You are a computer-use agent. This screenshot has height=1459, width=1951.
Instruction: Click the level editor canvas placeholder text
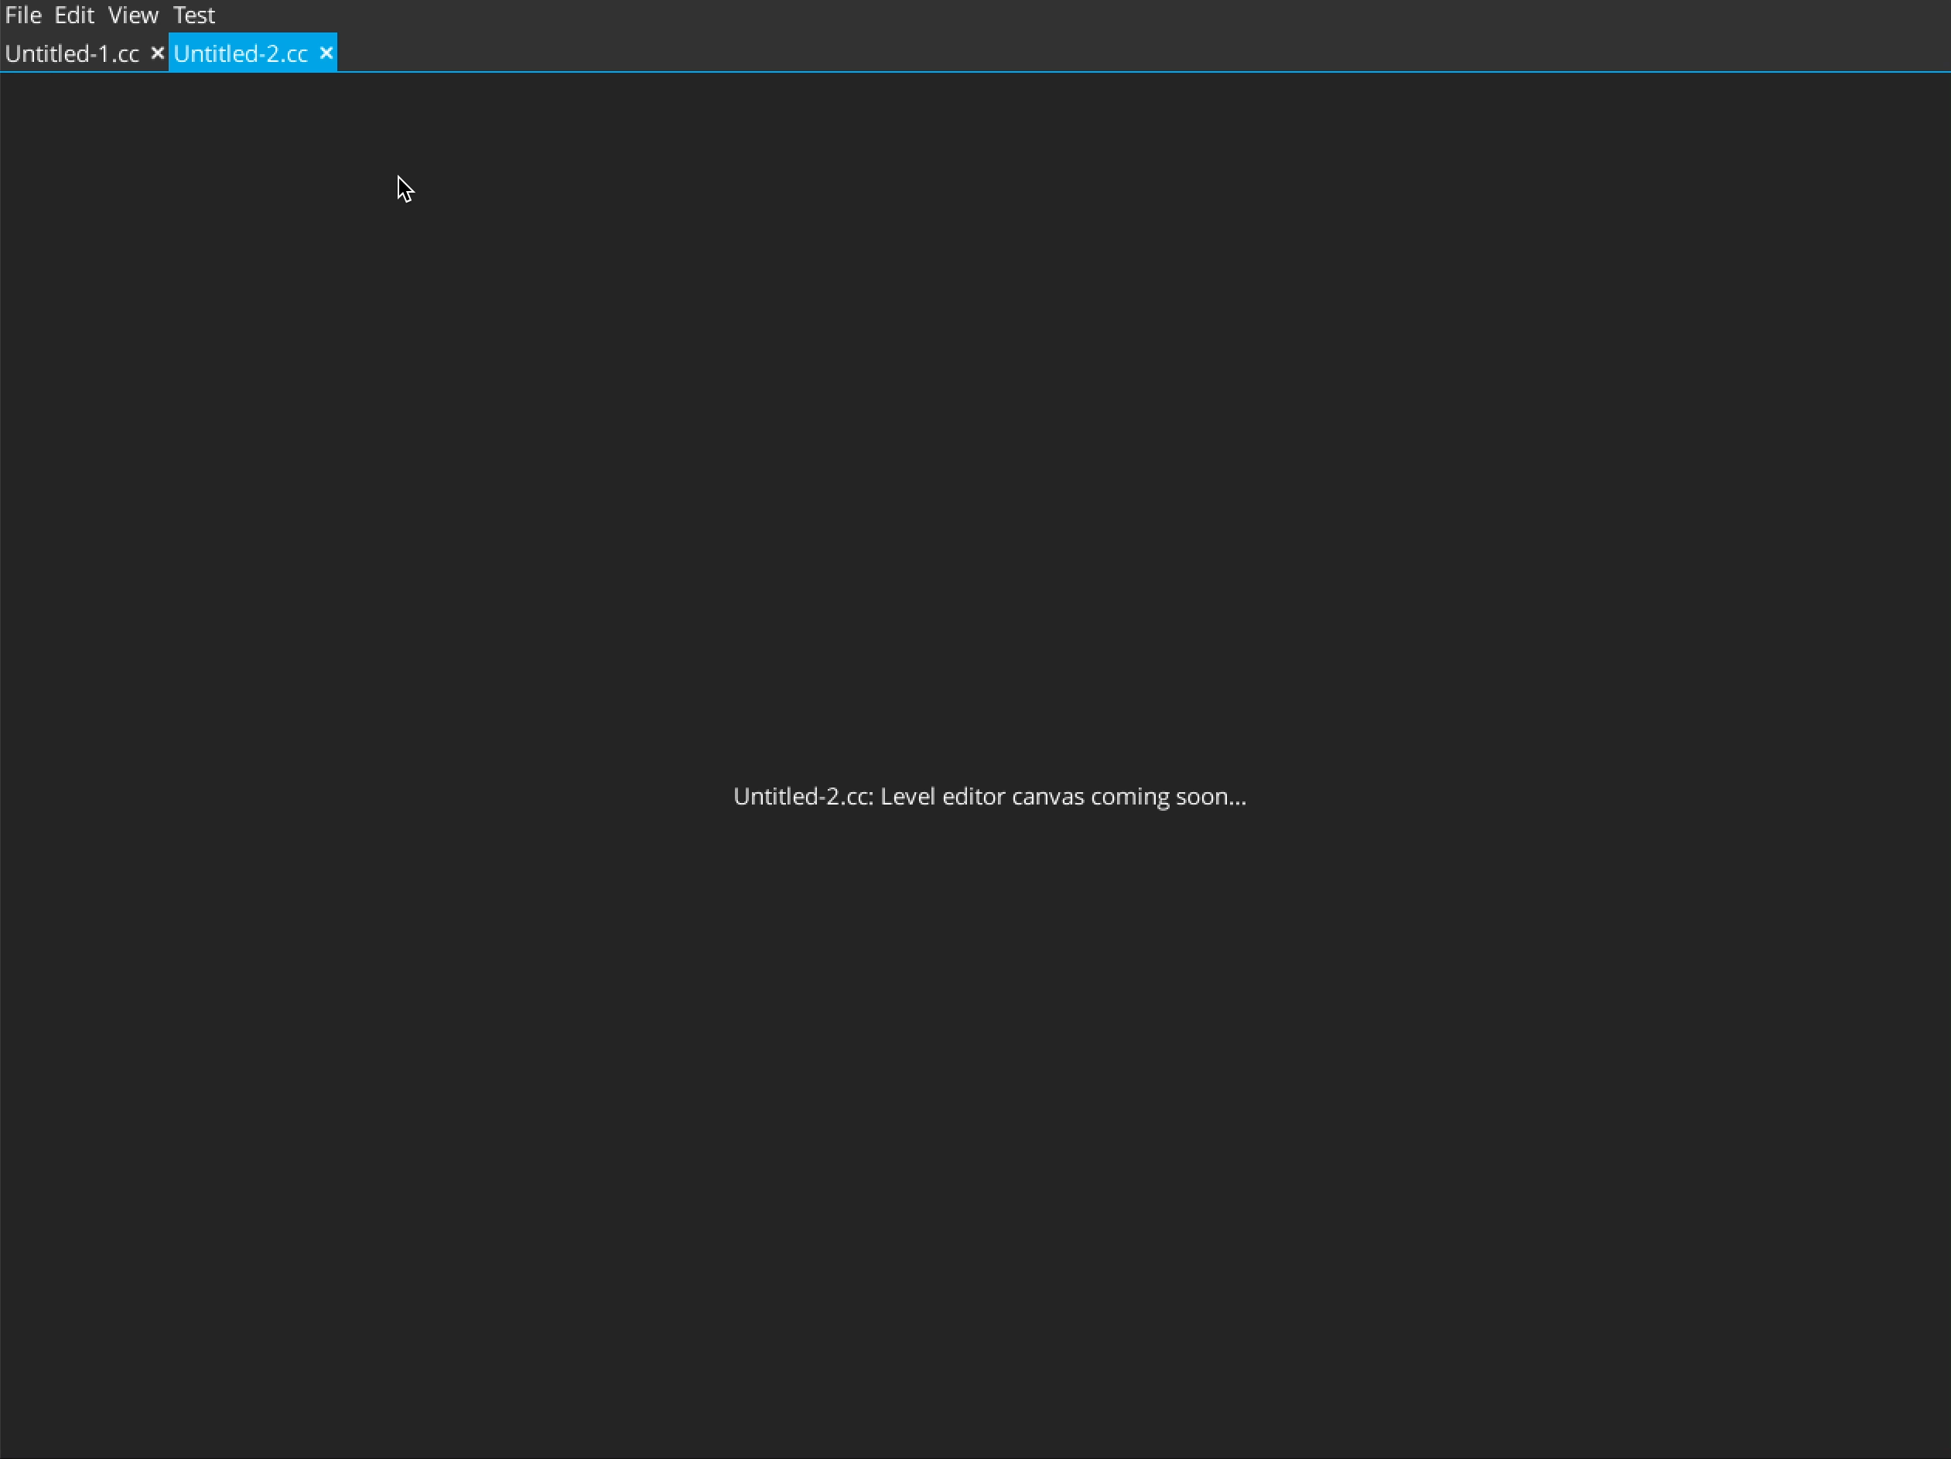[988, 797]
